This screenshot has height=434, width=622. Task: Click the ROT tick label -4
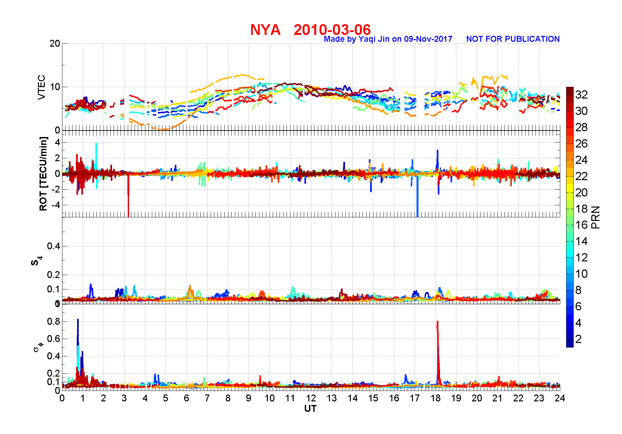point(56,205)
